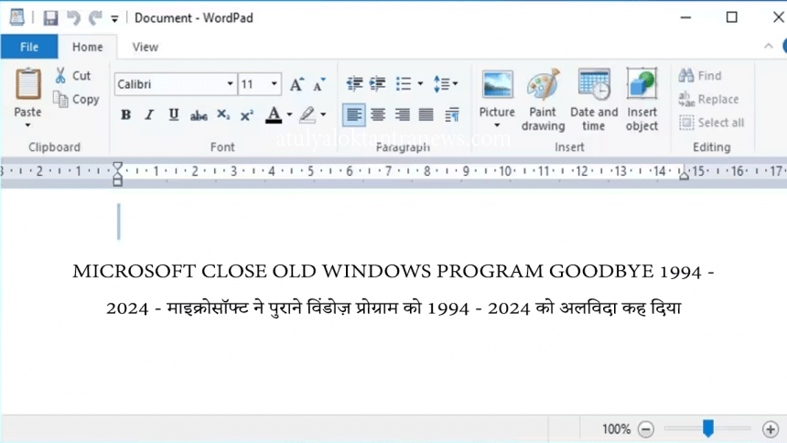Image resolution: width=787 pixels, height=443 pixels.
Task: Click the Paste clipboard icon
Action: [28, 84]
